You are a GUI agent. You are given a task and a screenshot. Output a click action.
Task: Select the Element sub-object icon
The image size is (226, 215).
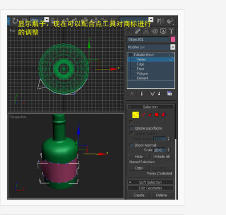[163, 115]
